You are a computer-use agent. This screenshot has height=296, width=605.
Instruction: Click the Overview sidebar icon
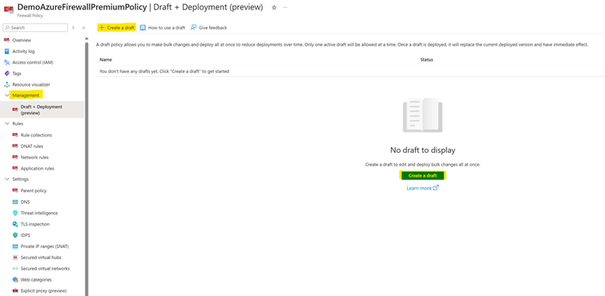tap(6, 40)
